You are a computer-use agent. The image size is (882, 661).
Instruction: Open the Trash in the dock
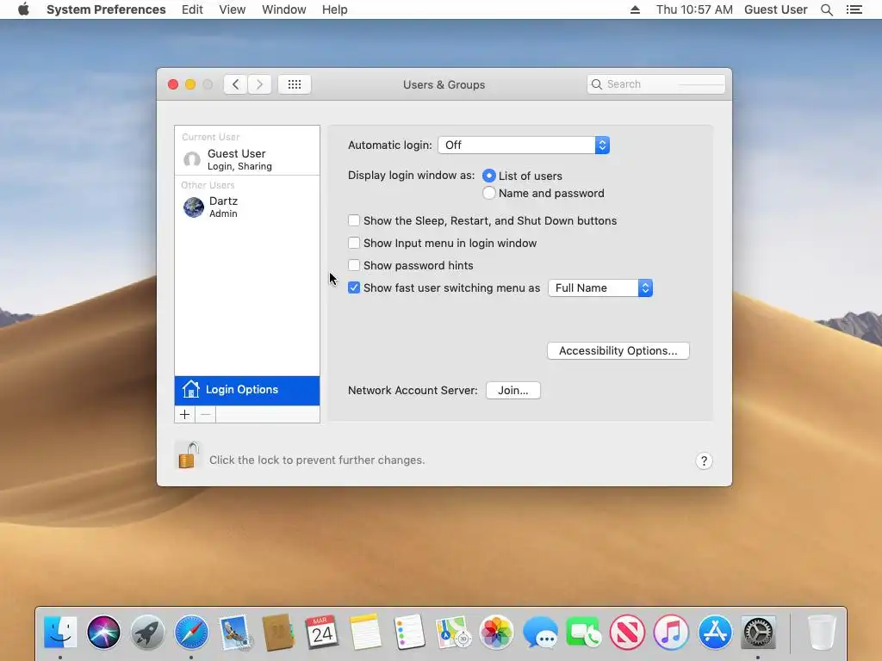point(821,632)
